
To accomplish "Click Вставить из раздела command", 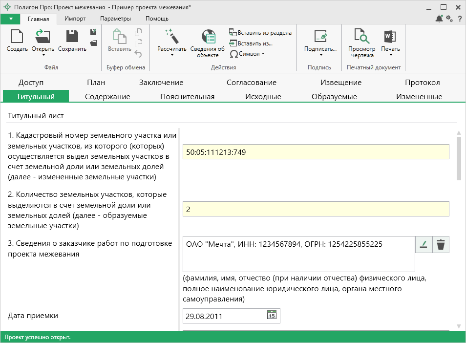I will click(260, 33).
